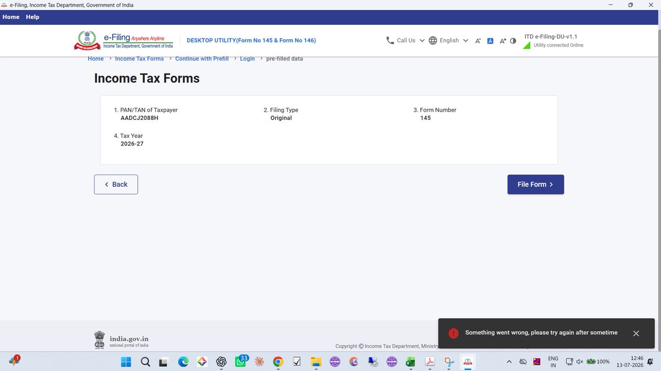
Task: Decrease font size with the A- icon
Action: pyautogui.click(x=478, y=41)
